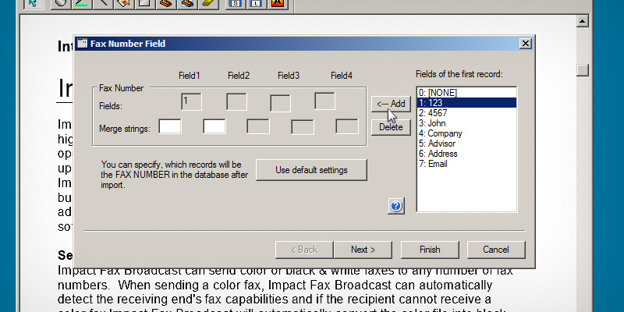Click the '<-- Add' button

(390, 104)
